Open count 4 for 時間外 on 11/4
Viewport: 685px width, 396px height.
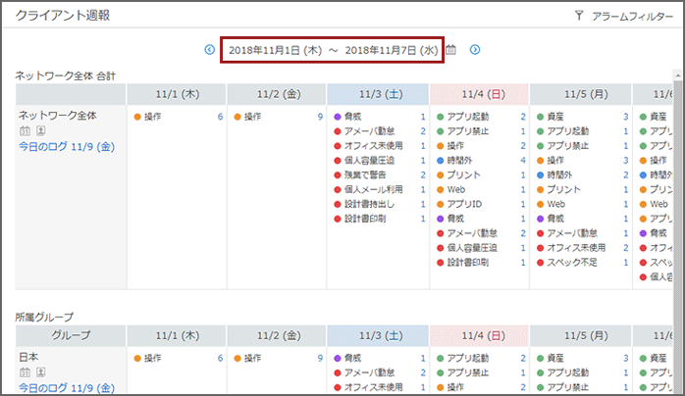[x=523, y=161]
